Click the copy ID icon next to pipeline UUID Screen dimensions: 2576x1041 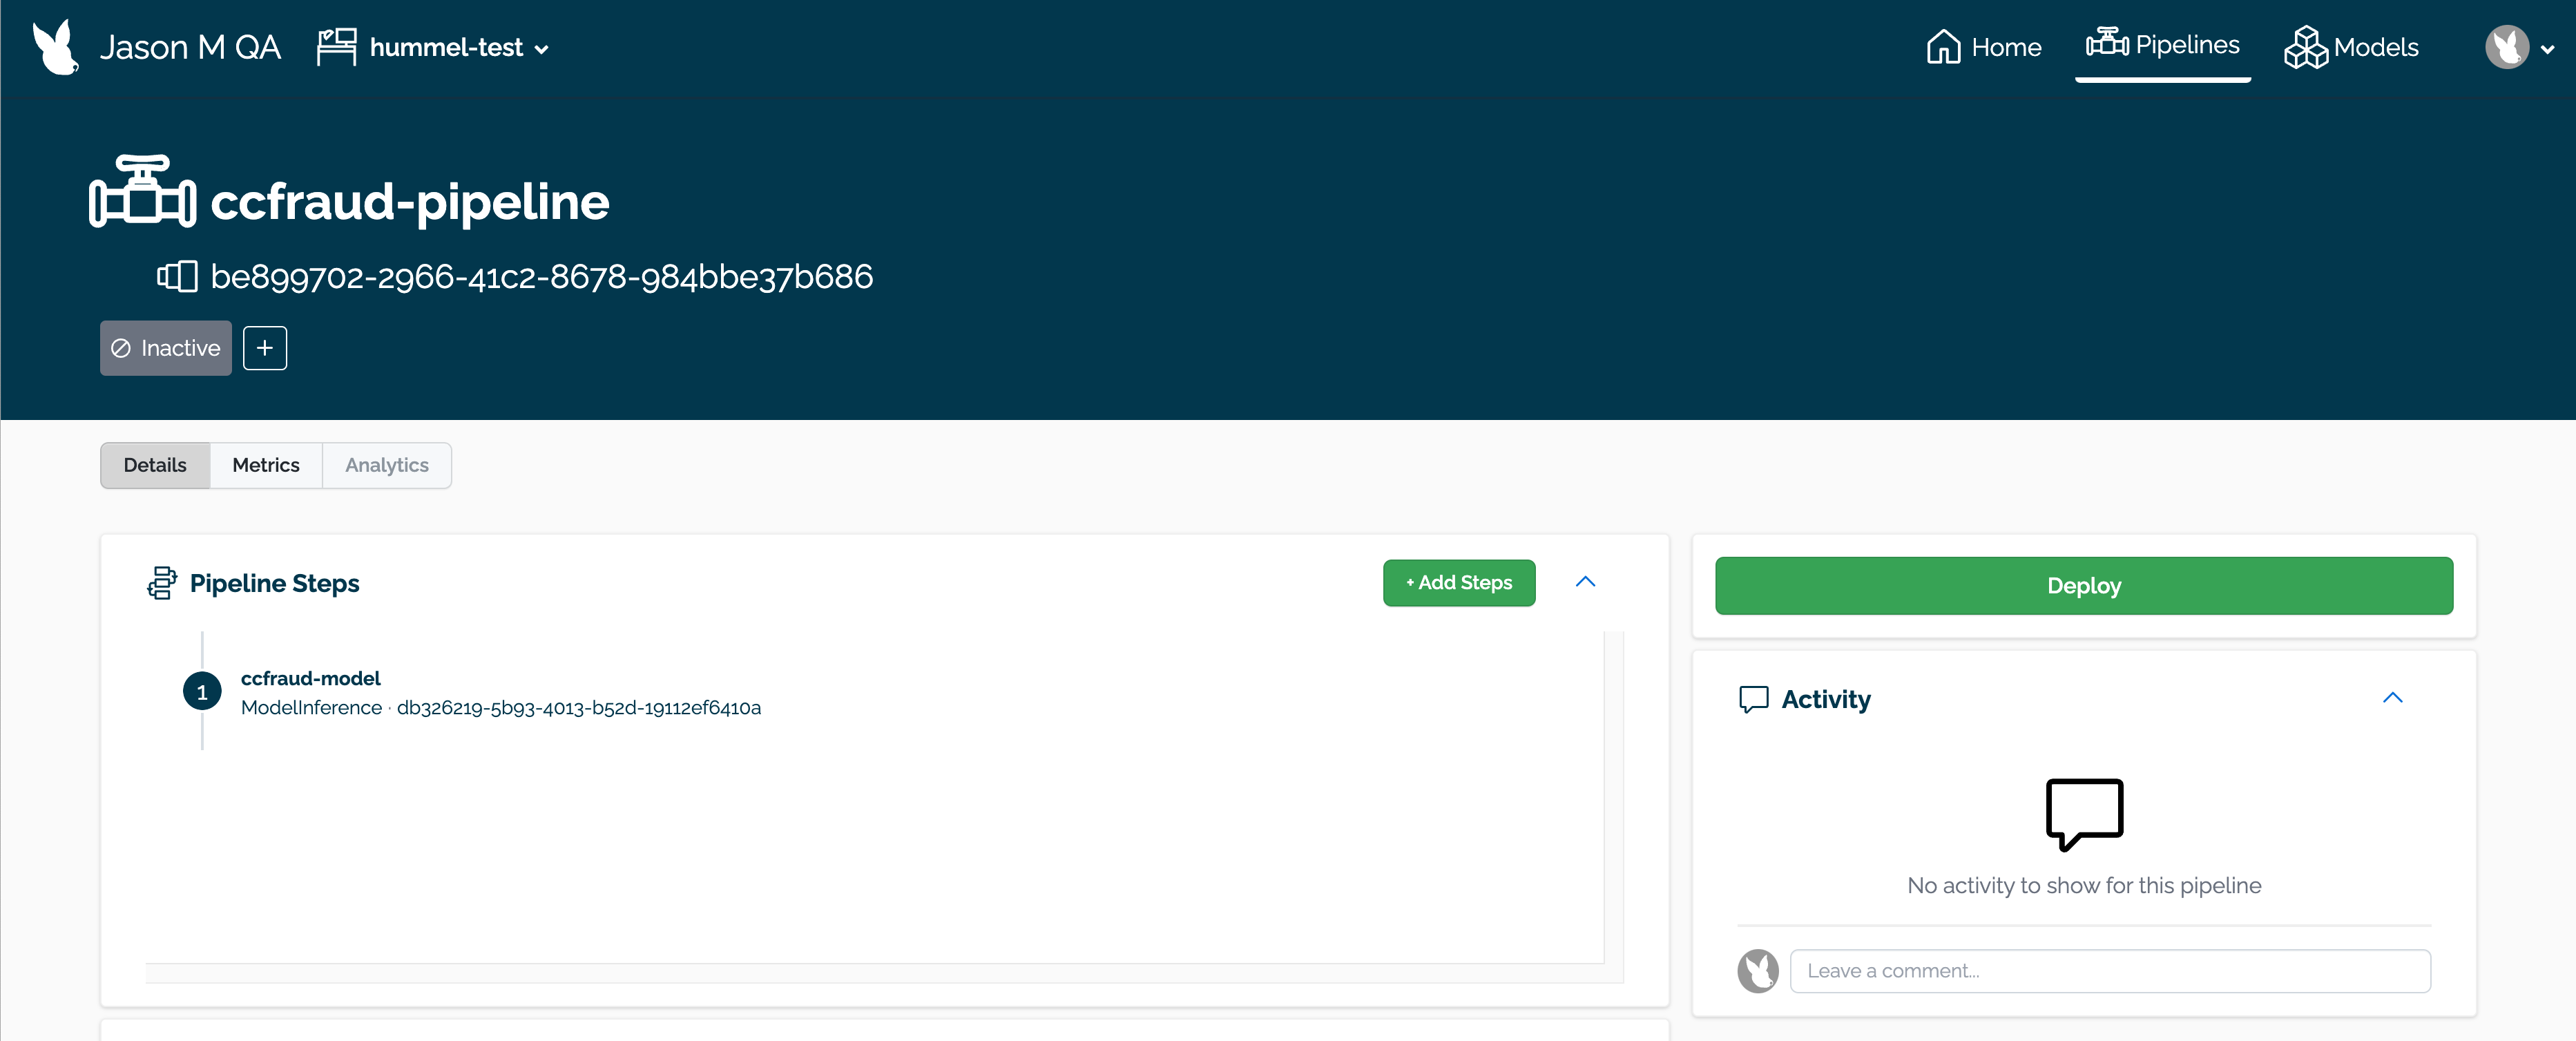tap(176, 276)
